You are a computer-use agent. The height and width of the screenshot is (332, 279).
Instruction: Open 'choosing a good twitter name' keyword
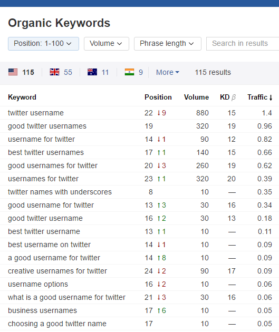pyautogui.click(x=57, y=324)
